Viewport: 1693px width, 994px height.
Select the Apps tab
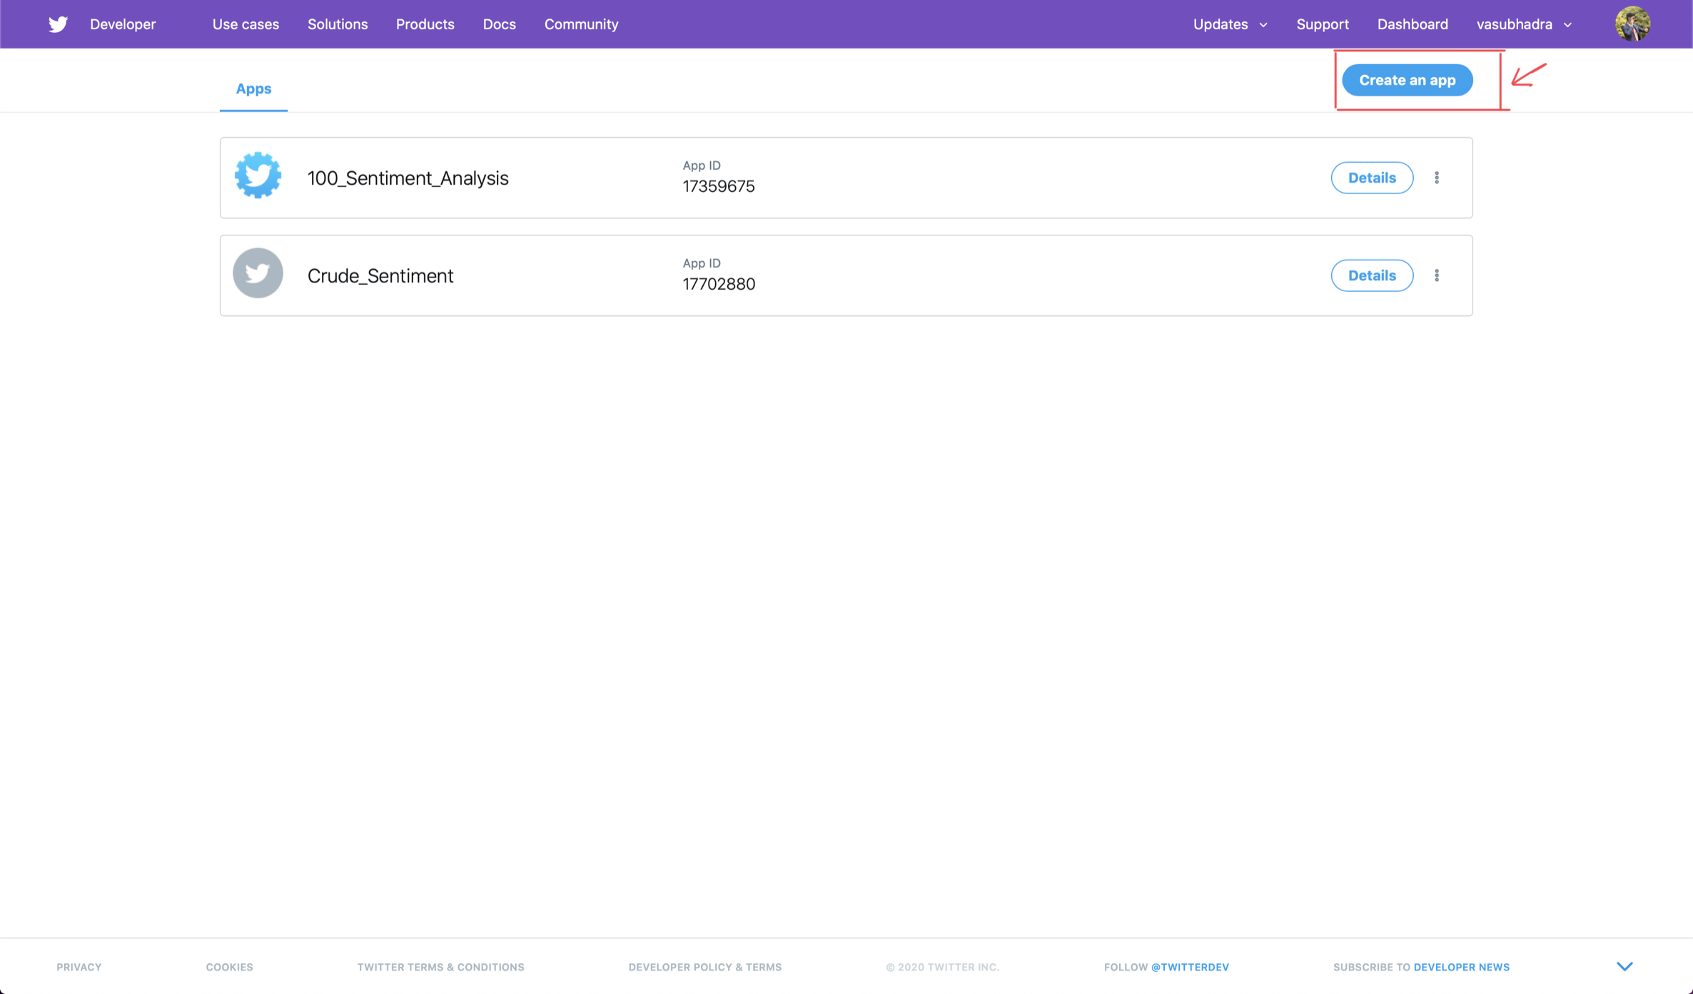[253, 88]
